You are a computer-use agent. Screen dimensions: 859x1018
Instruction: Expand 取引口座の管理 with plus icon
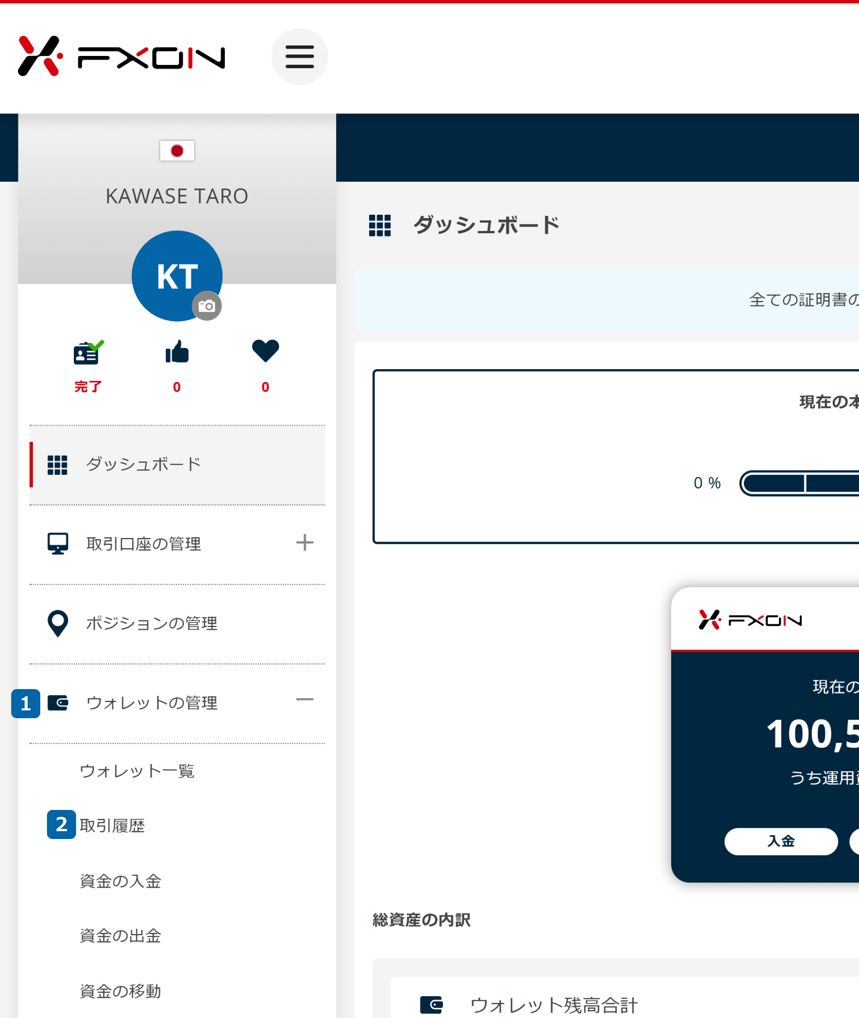pyautogui.click(x=305, y=543)
